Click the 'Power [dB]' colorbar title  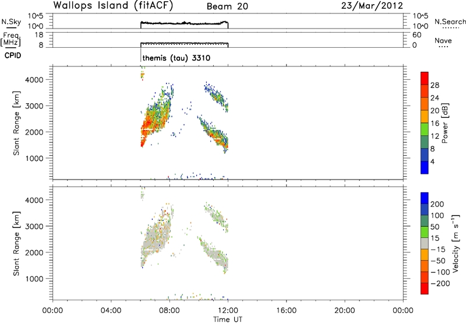click(x=445, y=123)
